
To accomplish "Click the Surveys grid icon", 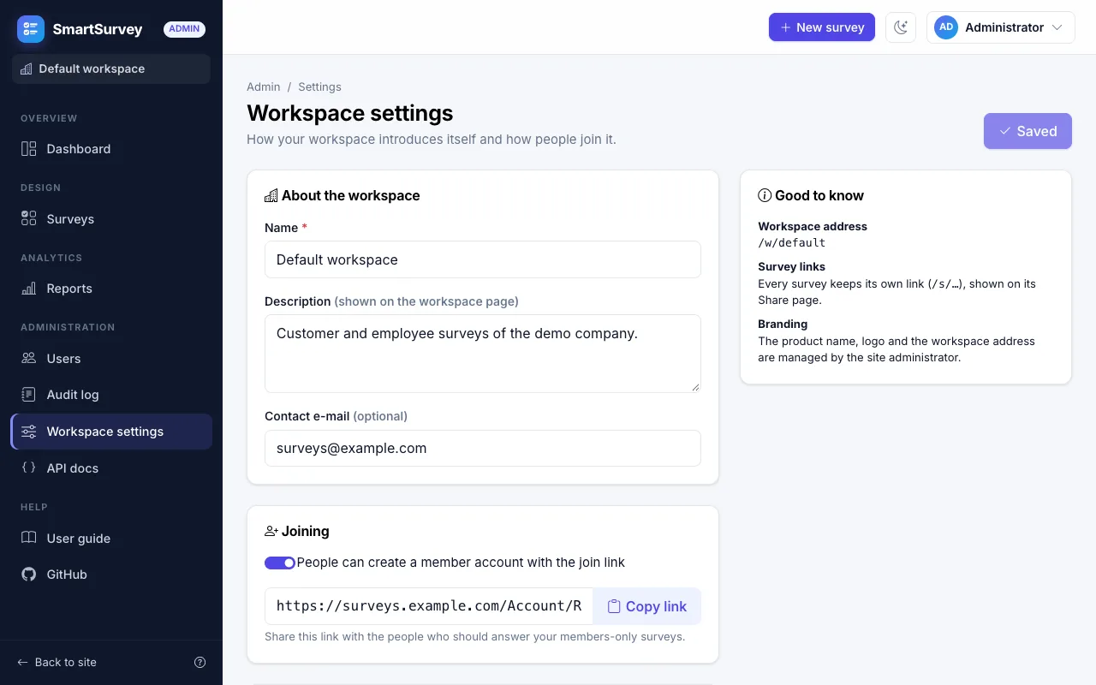I will click(x=29, y=219).
